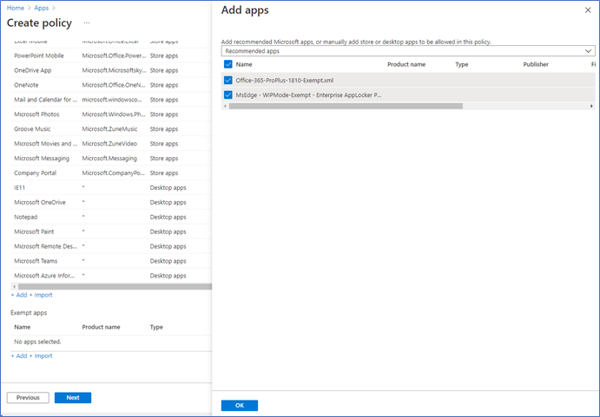Select the Microsoft OneDrive desktop app row
This screenshot has height=417, width=600.
111,202
